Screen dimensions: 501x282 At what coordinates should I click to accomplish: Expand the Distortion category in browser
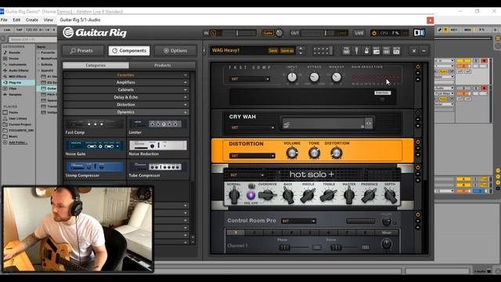[x=126, y=104]
